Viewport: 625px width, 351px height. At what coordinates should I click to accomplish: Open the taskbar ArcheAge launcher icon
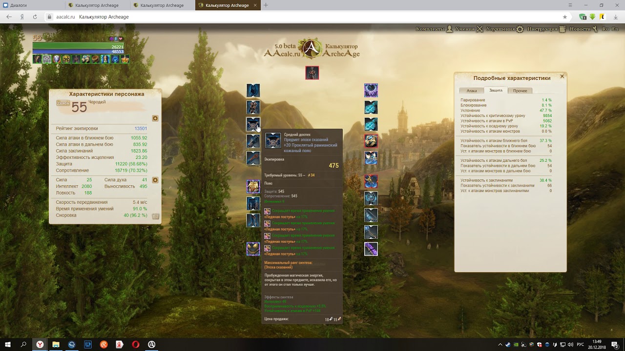pos(152,345)
